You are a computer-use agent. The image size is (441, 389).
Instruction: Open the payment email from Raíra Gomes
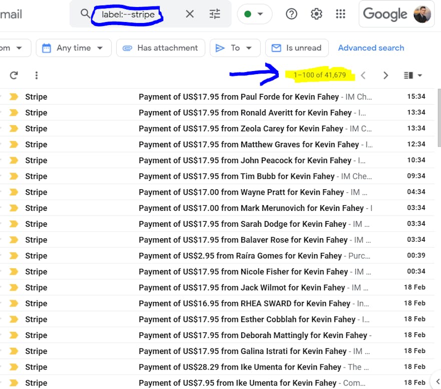pyautogui.click(x=240, y=256)
